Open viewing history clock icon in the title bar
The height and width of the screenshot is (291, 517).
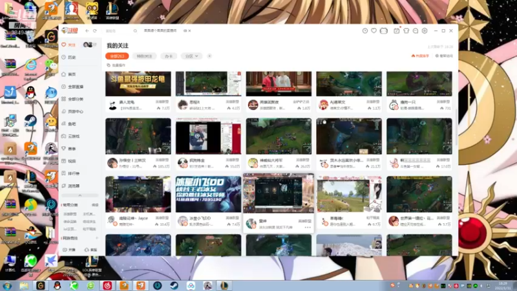pos(365,30)
